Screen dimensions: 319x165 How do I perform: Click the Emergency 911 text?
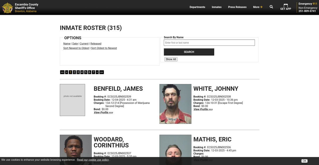click(x=308, y=4)
